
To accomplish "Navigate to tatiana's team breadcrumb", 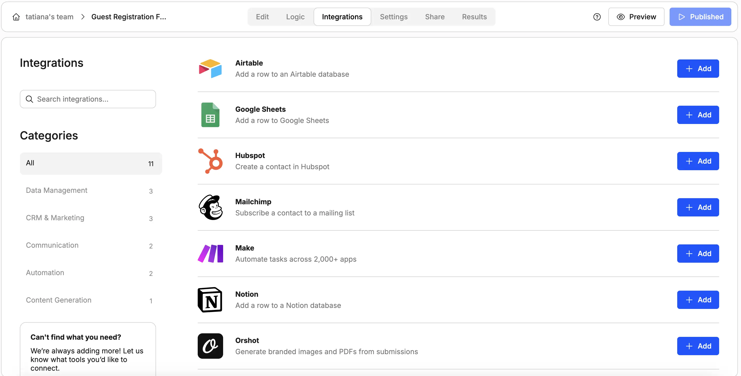I will 50,17.
